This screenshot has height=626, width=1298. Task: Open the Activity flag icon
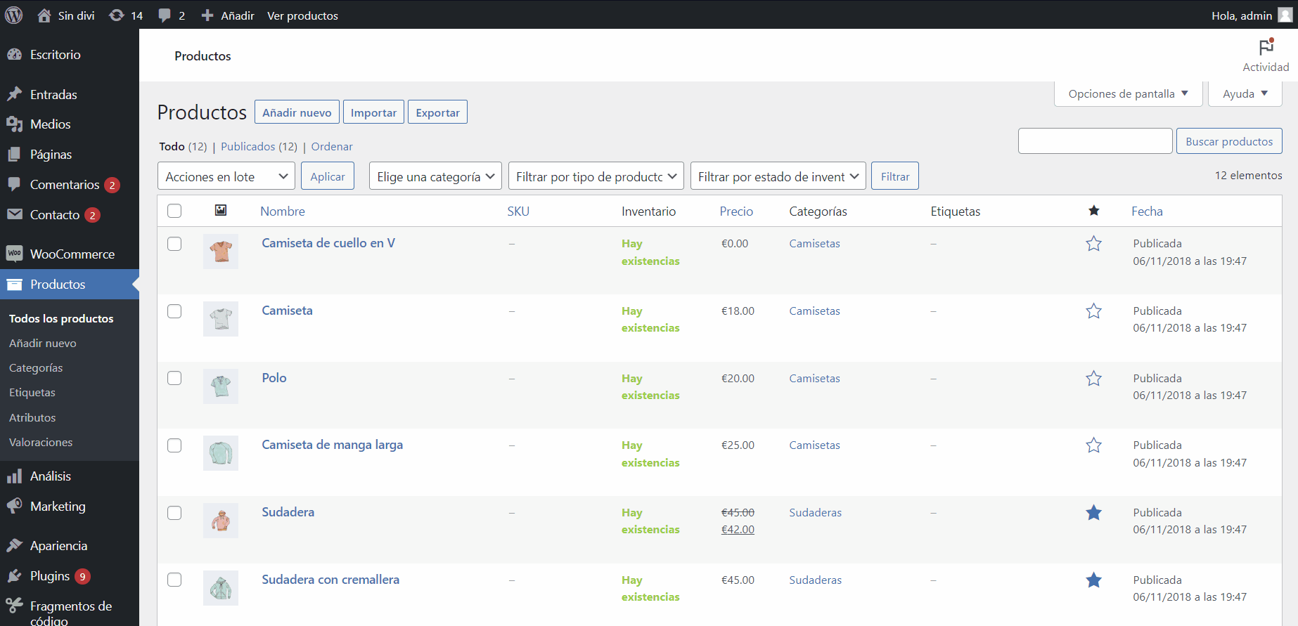1266,48
